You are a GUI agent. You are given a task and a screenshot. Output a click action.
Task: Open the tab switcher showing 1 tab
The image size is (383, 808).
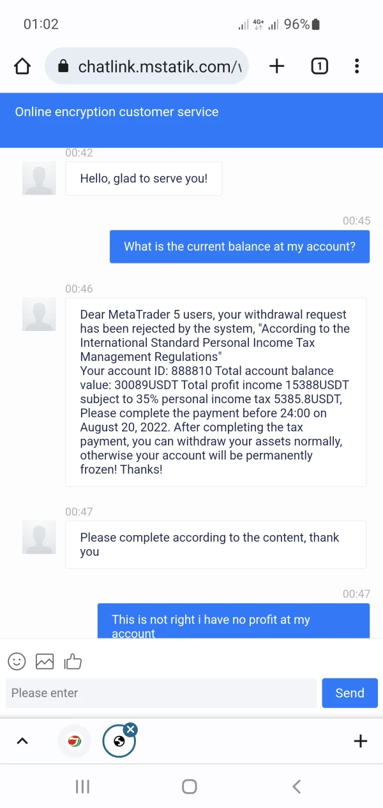coord(319,66)
